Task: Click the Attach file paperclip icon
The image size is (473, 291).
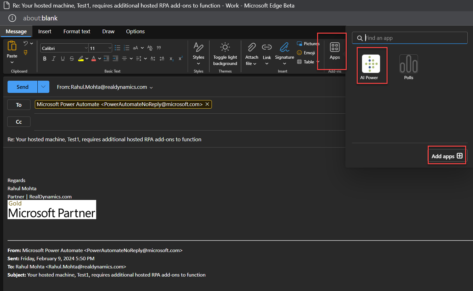Action: coord(252,47)
